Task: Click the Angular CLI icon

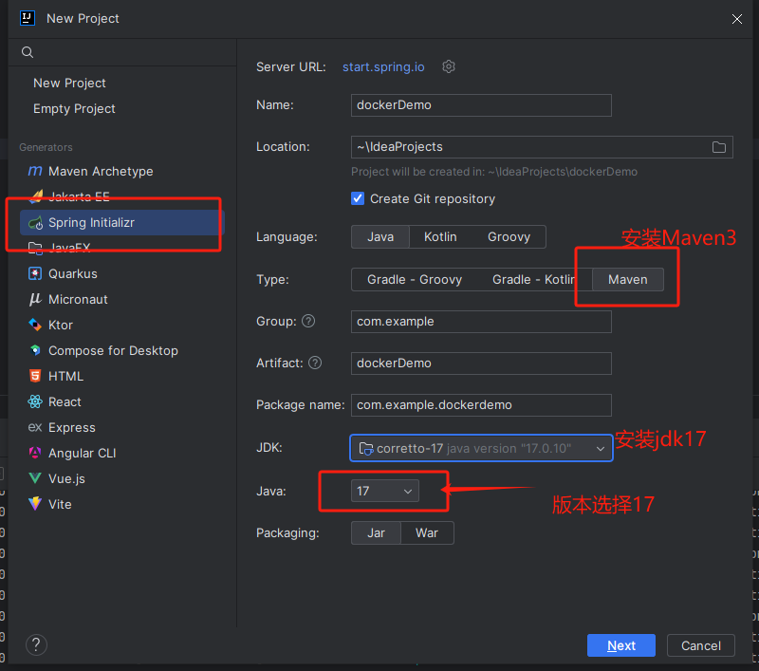Action: [35, 453]
